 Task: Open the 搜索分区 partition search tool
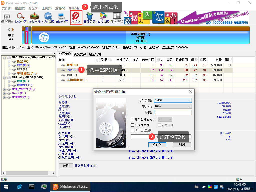point(21,18)
